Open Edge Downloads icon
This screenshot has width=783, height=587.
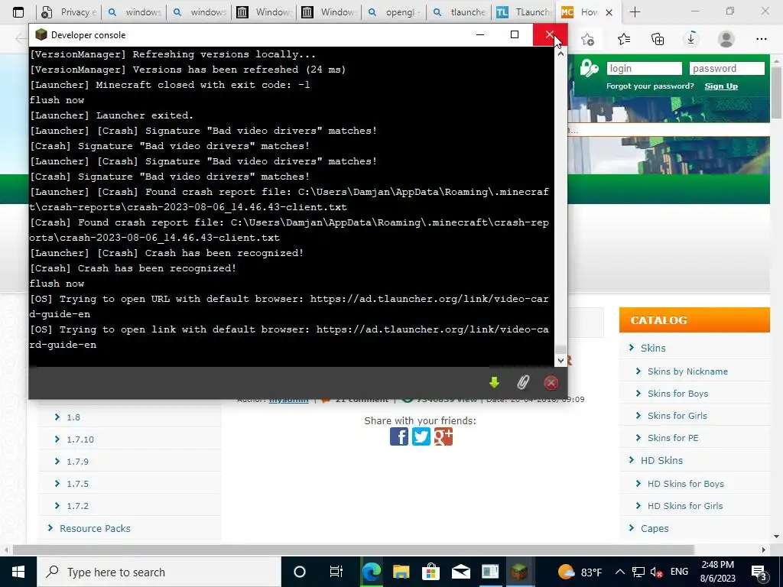[x=691, y=39]
